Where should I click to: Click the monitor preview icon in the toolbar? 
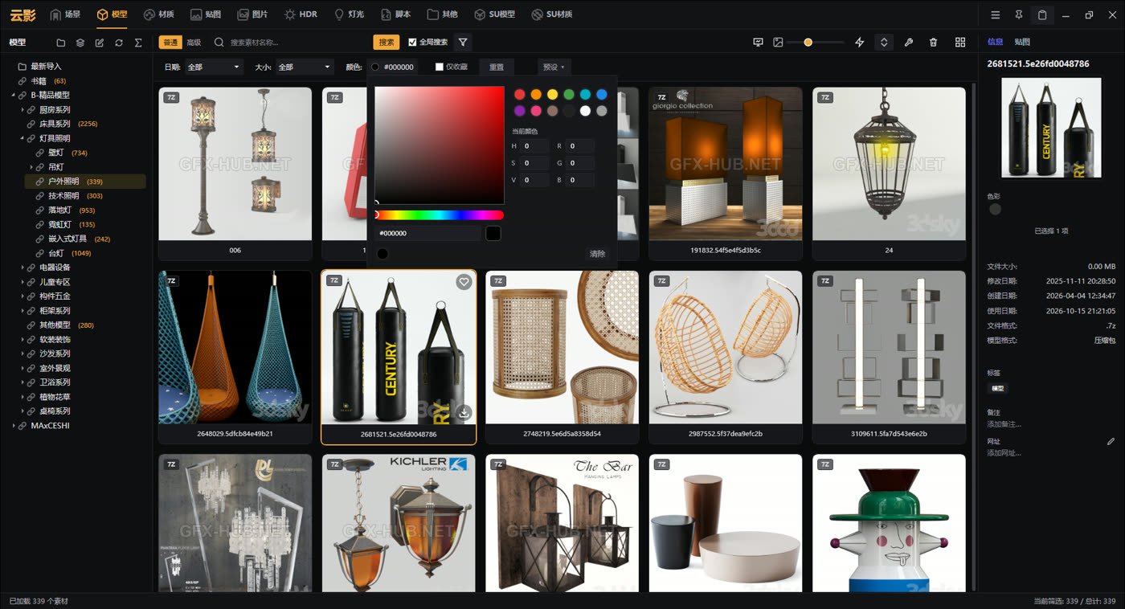758,42
